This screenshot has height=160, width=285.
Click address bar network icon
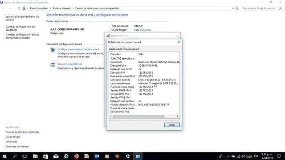(24, 8)
